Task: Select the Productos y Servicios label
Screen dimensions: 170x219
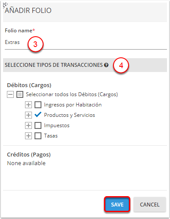Action: pyautogui.click(x=69, y=115)
